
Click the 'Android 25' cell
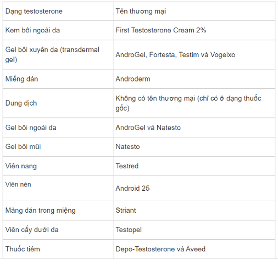coord(194,188)
